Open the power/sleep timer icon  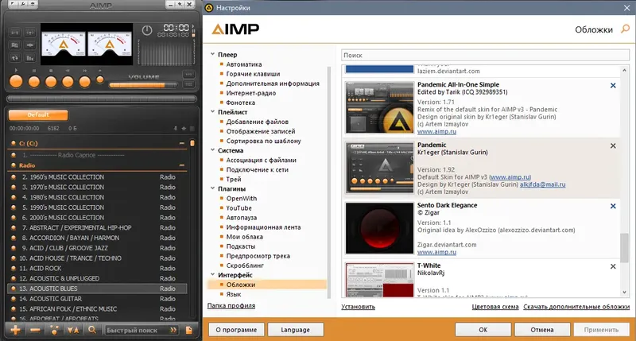[x=147, y=30]
